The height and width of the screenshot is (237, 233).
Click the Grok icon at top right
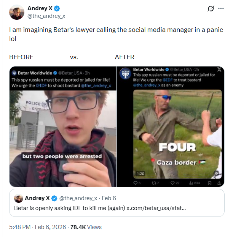pyautogui.click(x=211, y=8)
